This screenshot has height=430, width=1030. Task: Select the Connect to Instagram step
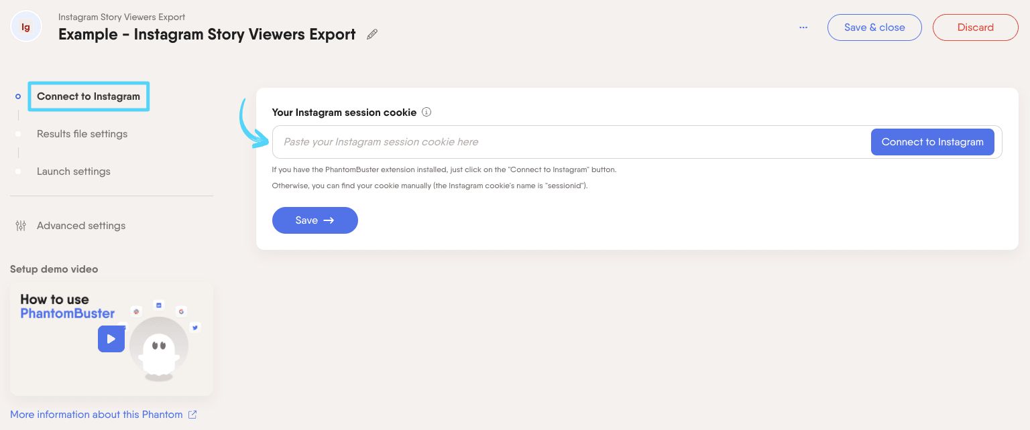click(89, 96)
